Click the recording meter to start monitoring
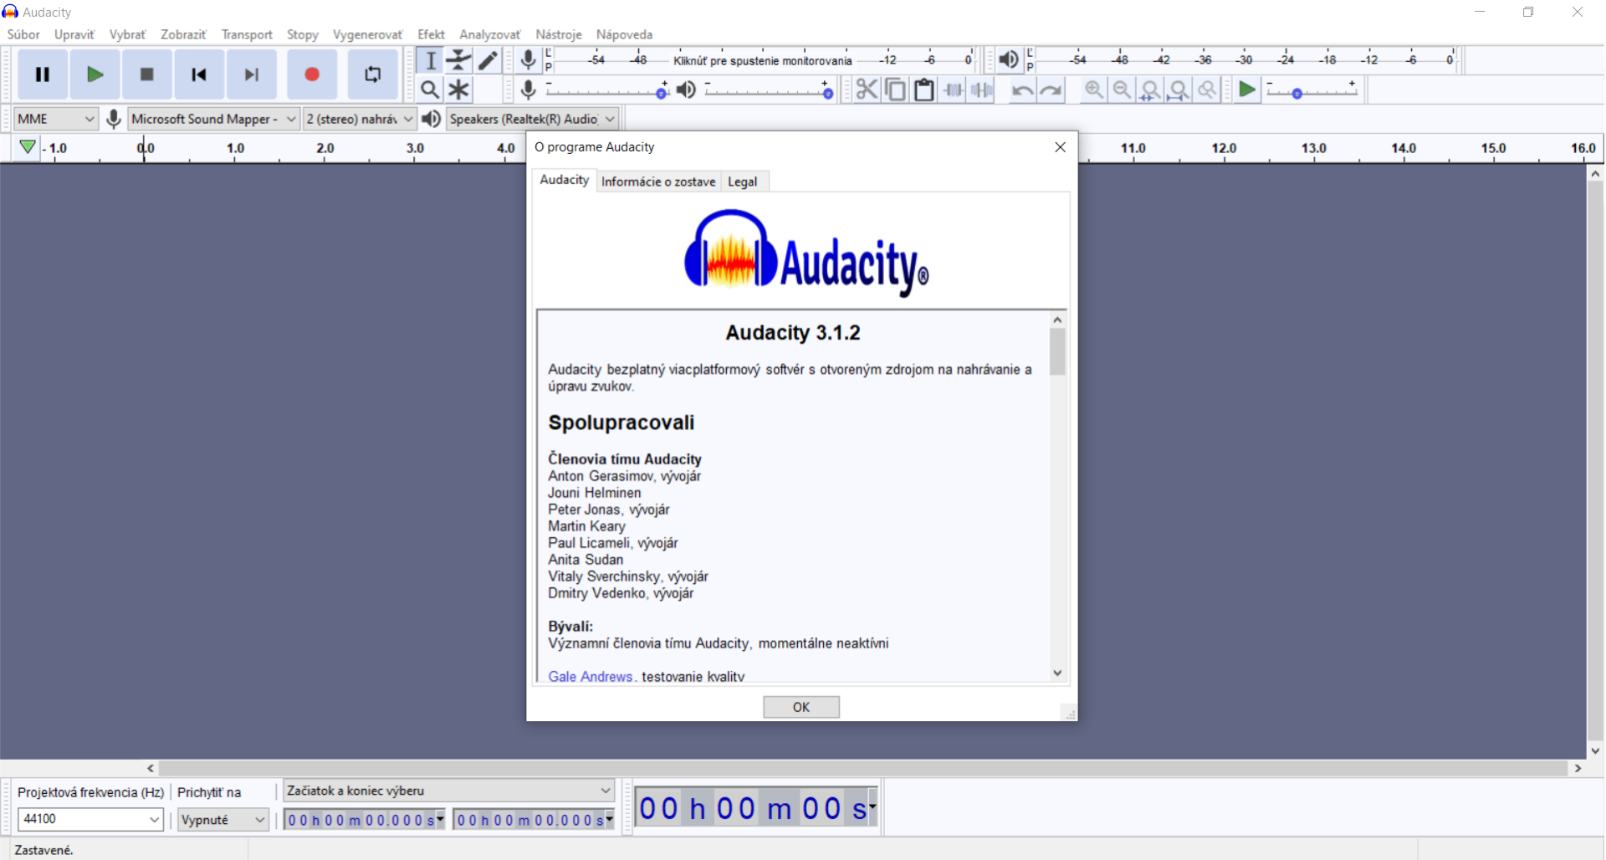This screenshot has width=1606, height=860. 763,60
